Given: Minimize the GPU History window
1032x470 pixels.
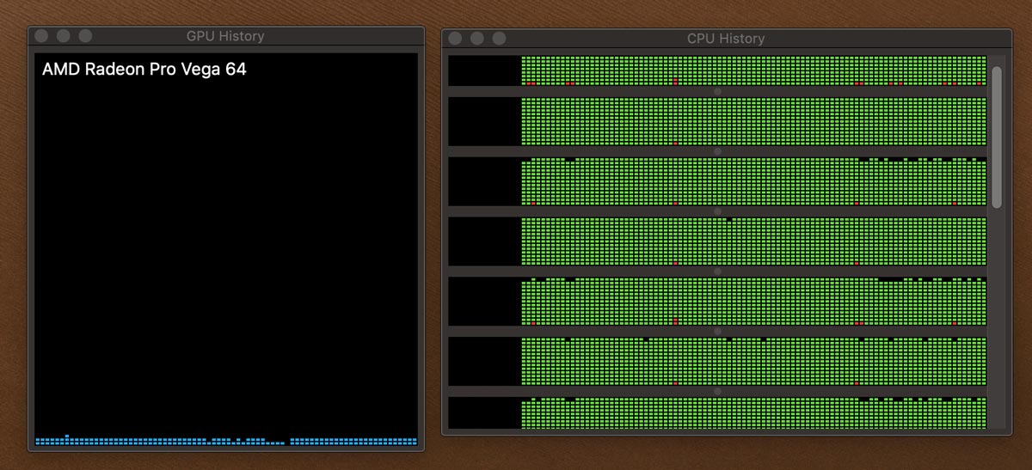Looking at the screenshot, I should click(63, 36).
